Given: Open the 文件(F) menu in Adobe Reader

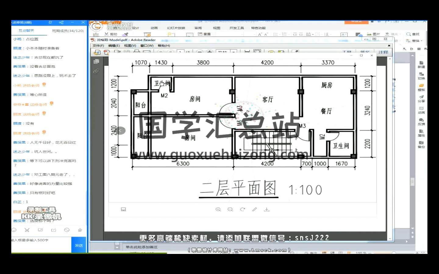Looking at the screenshot, I should tap(98, 46).
